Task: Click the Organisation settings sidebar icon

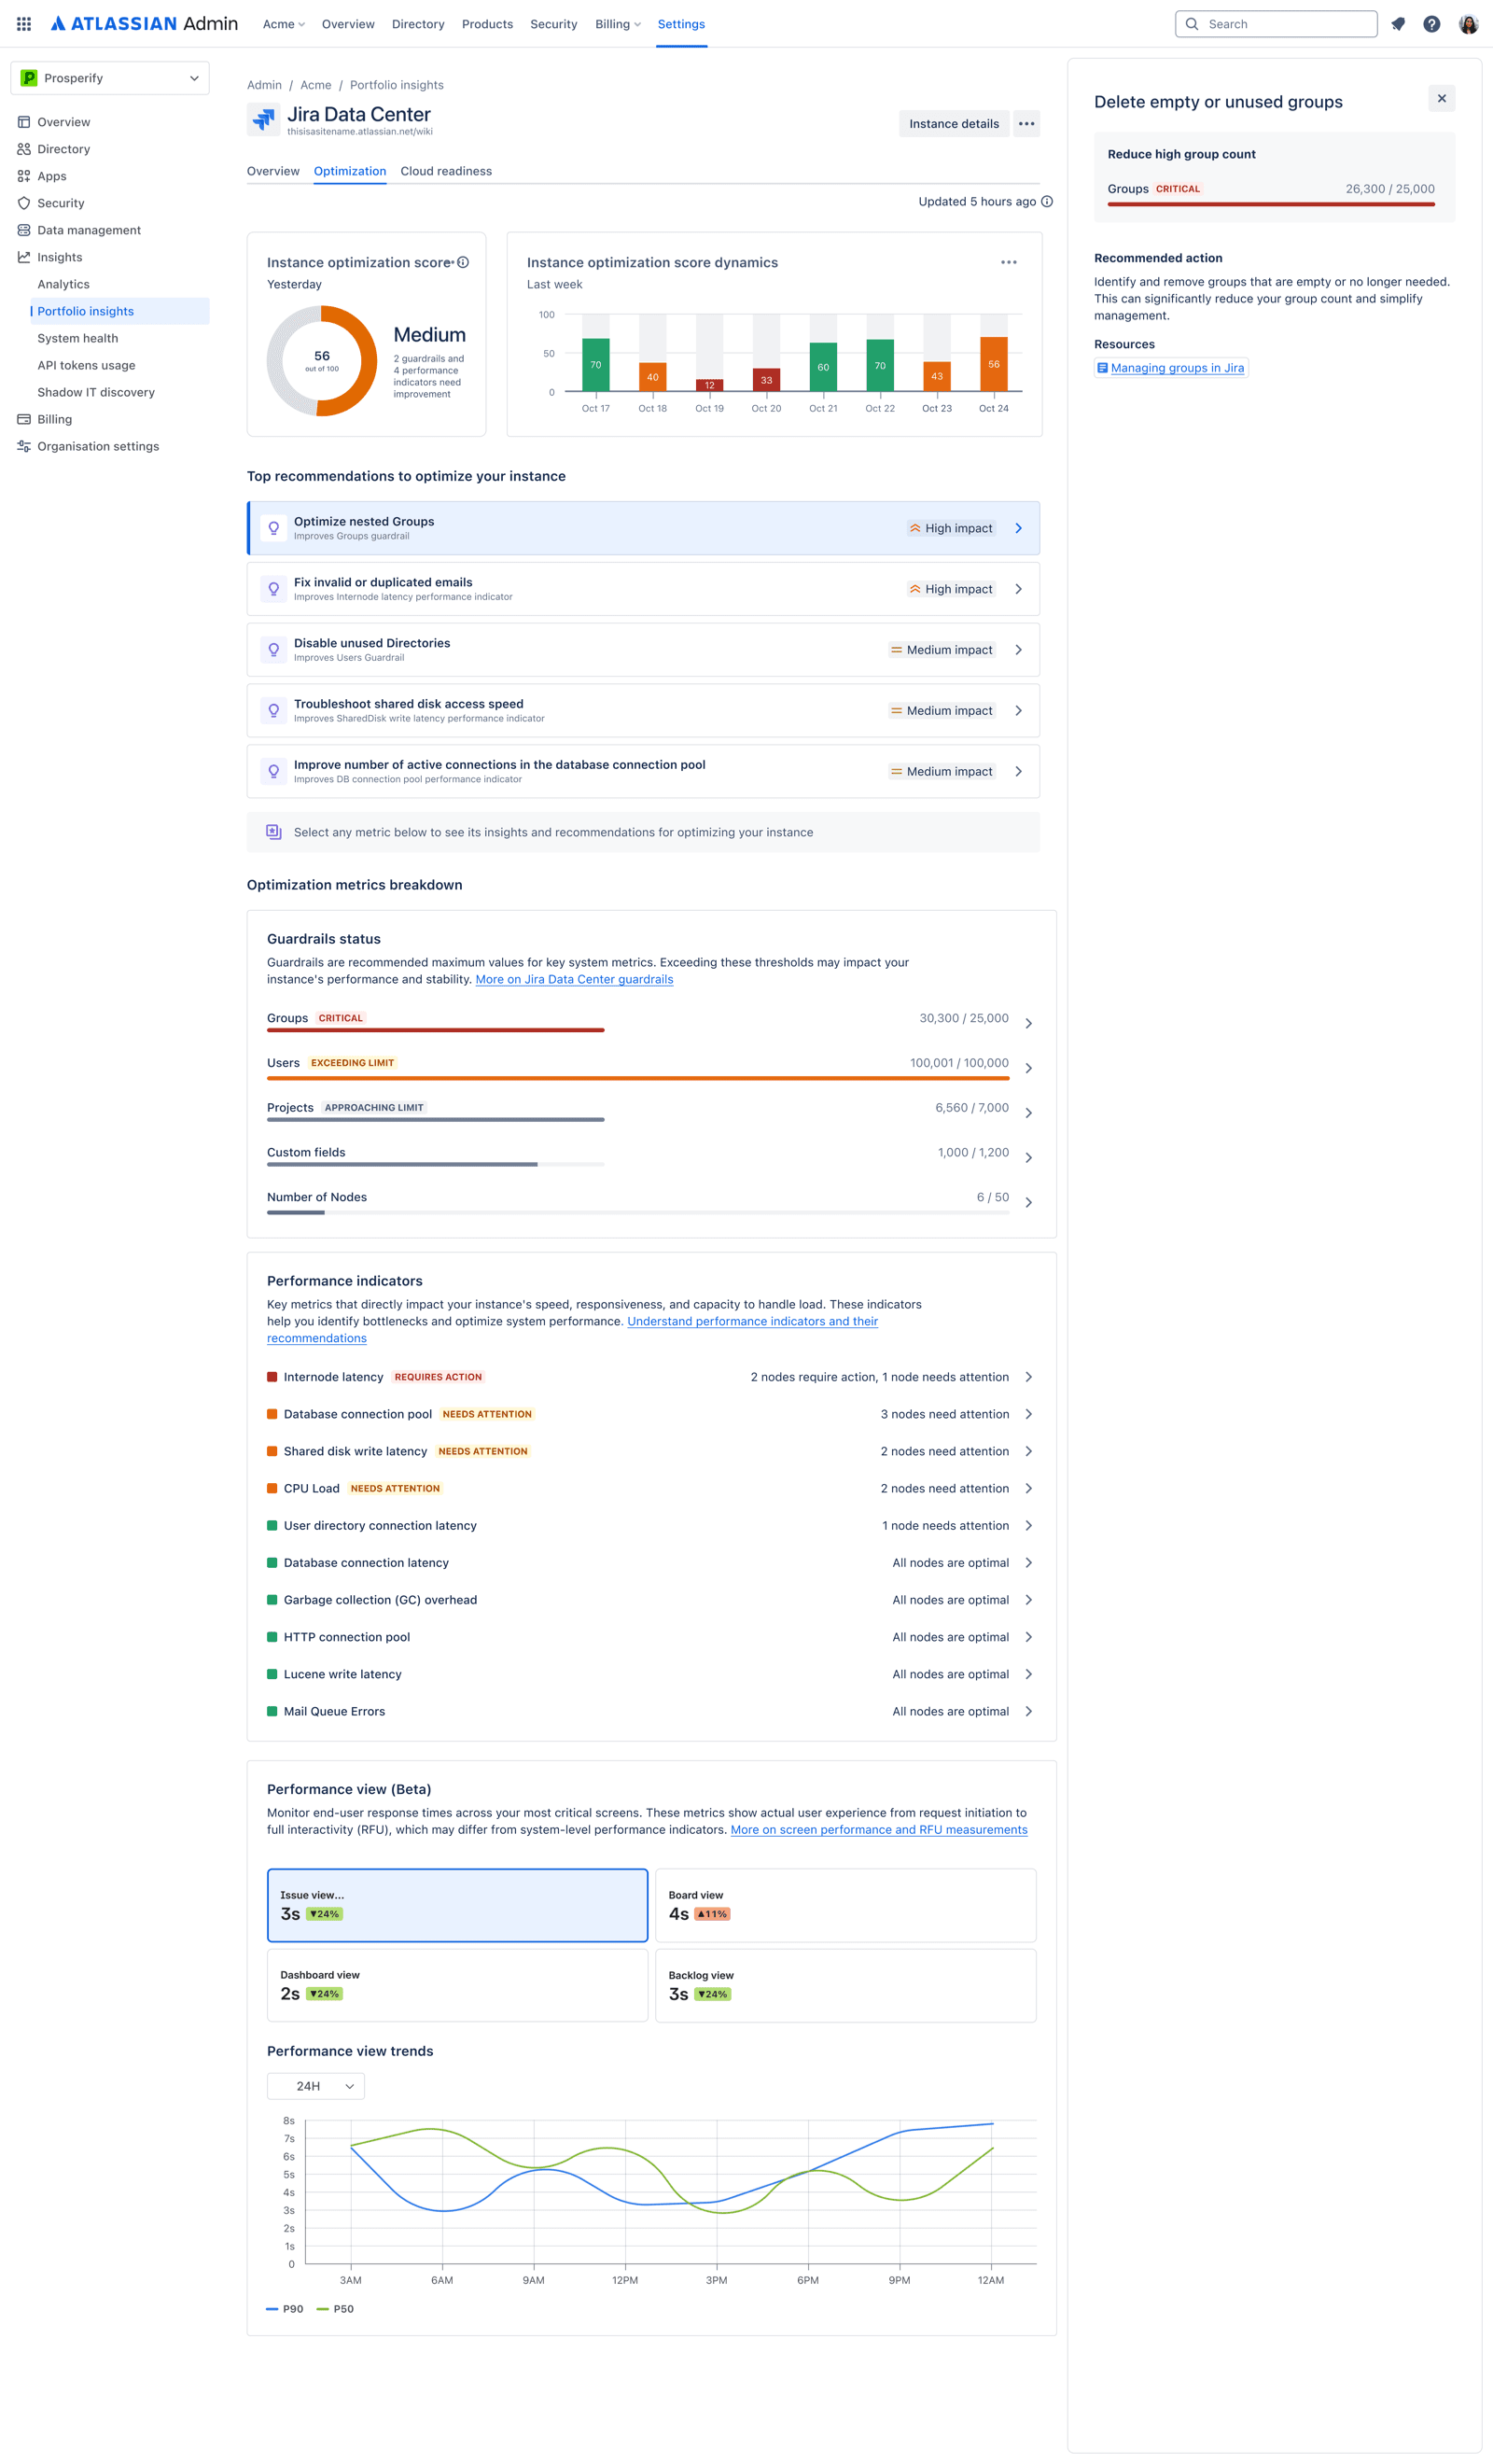Action: tap(24, 446)
